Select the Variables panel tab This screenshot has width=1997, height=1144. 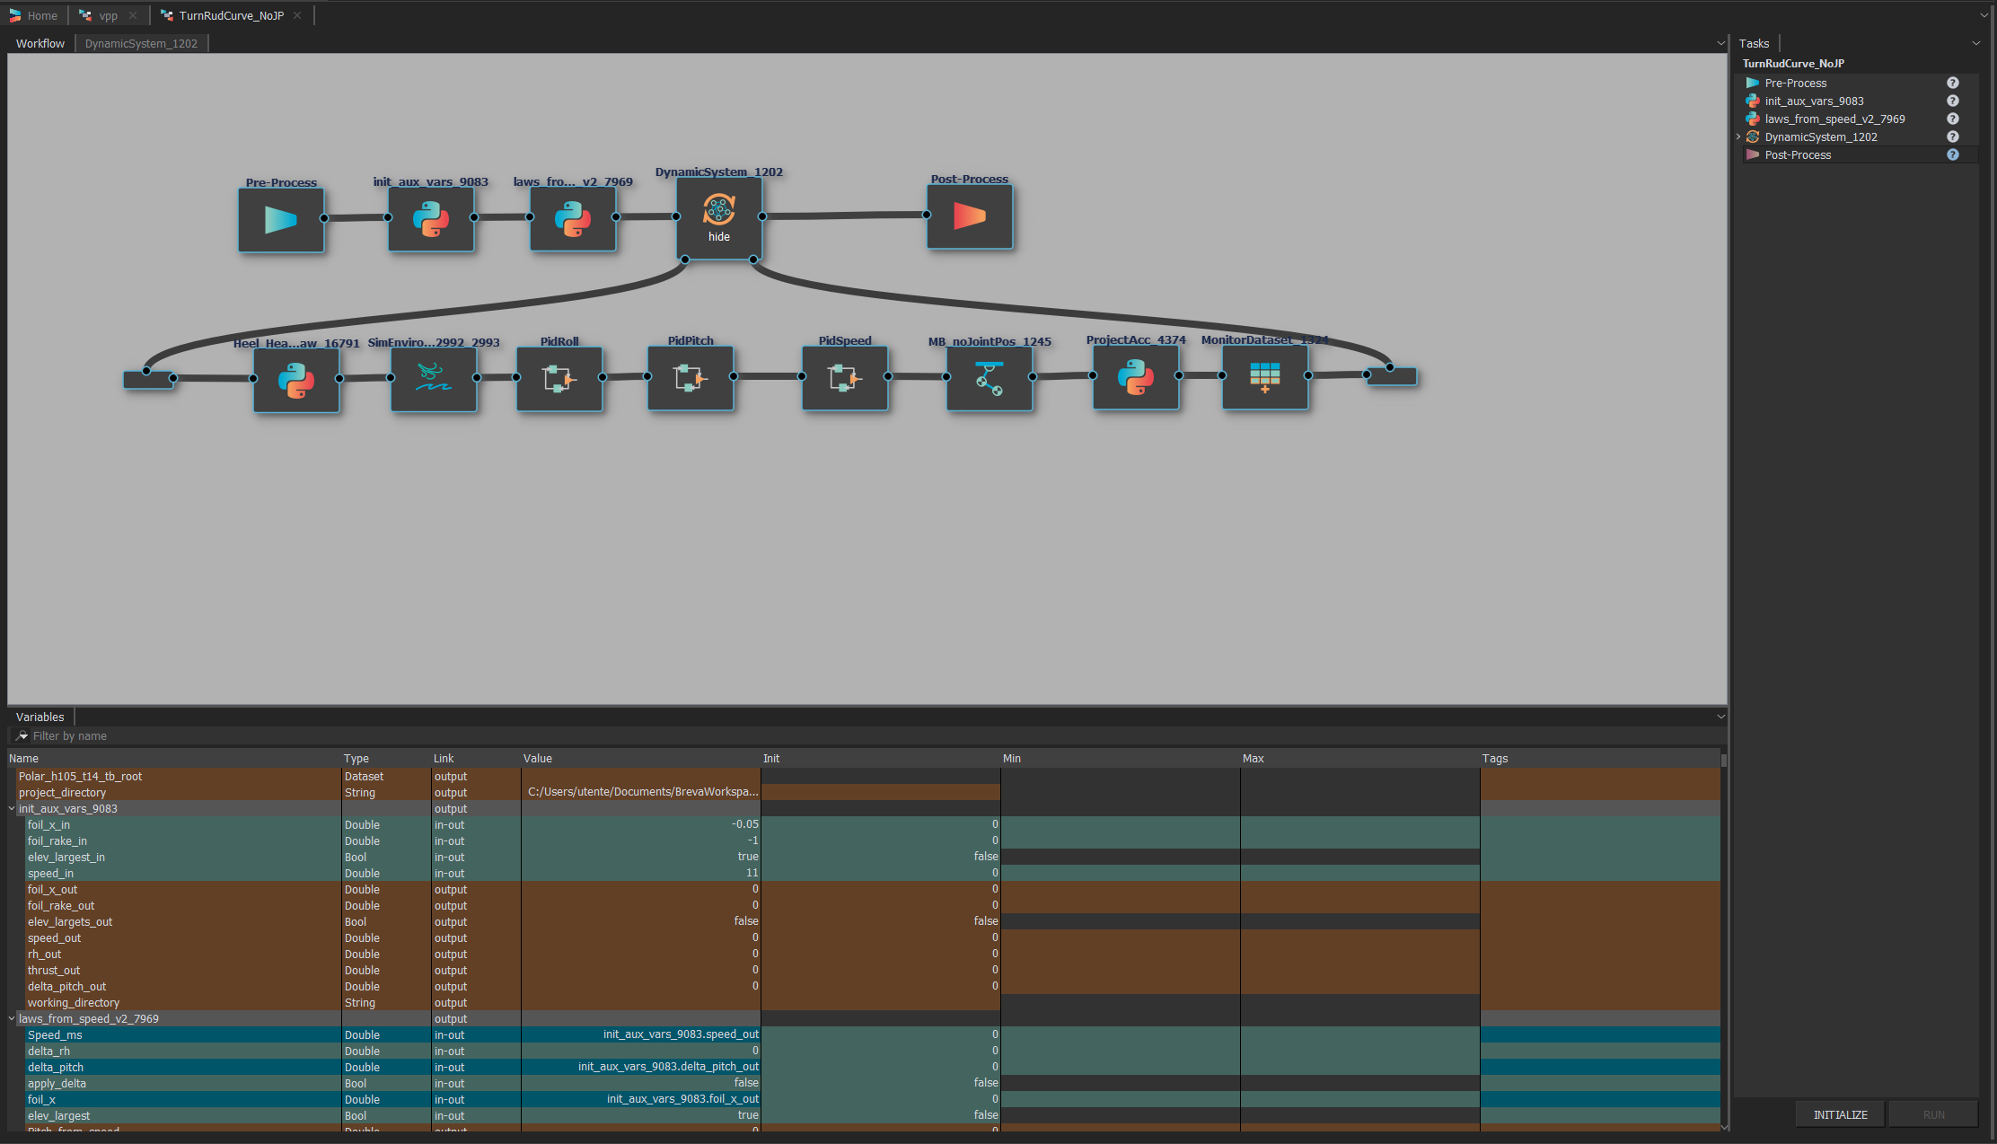(40, 717)
